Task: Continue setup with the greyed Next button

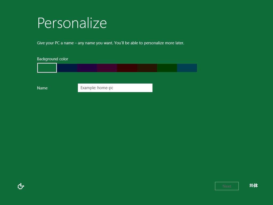Action: point(227,186)
